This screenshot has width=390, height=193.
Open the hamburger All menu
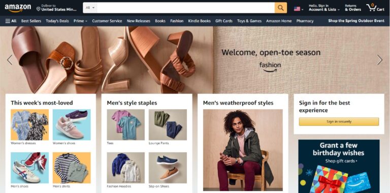[11, 21]
